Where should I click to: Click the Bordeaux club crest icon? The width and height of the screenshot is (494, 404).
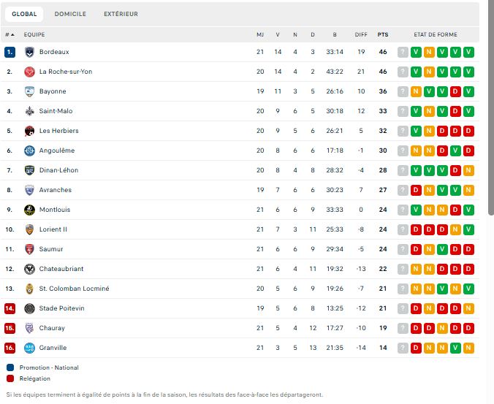(x=29, y=52)
